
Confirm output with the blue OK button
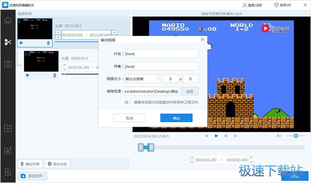(x=176, y=118)
